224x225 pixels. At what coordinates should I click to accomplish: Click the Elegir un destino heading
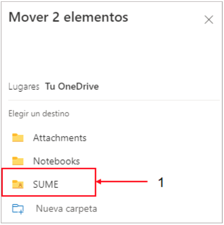[x=39, y=114]
